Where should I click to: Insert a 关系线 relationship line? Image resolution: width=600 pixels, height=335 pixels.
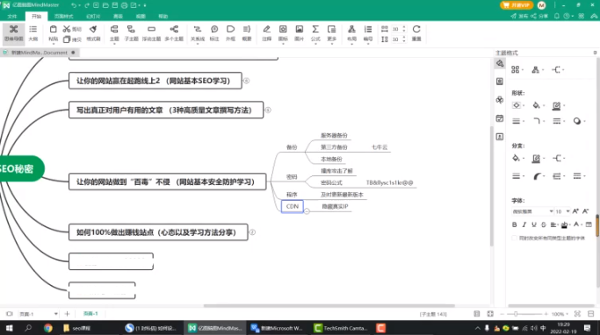pos(198,33)
